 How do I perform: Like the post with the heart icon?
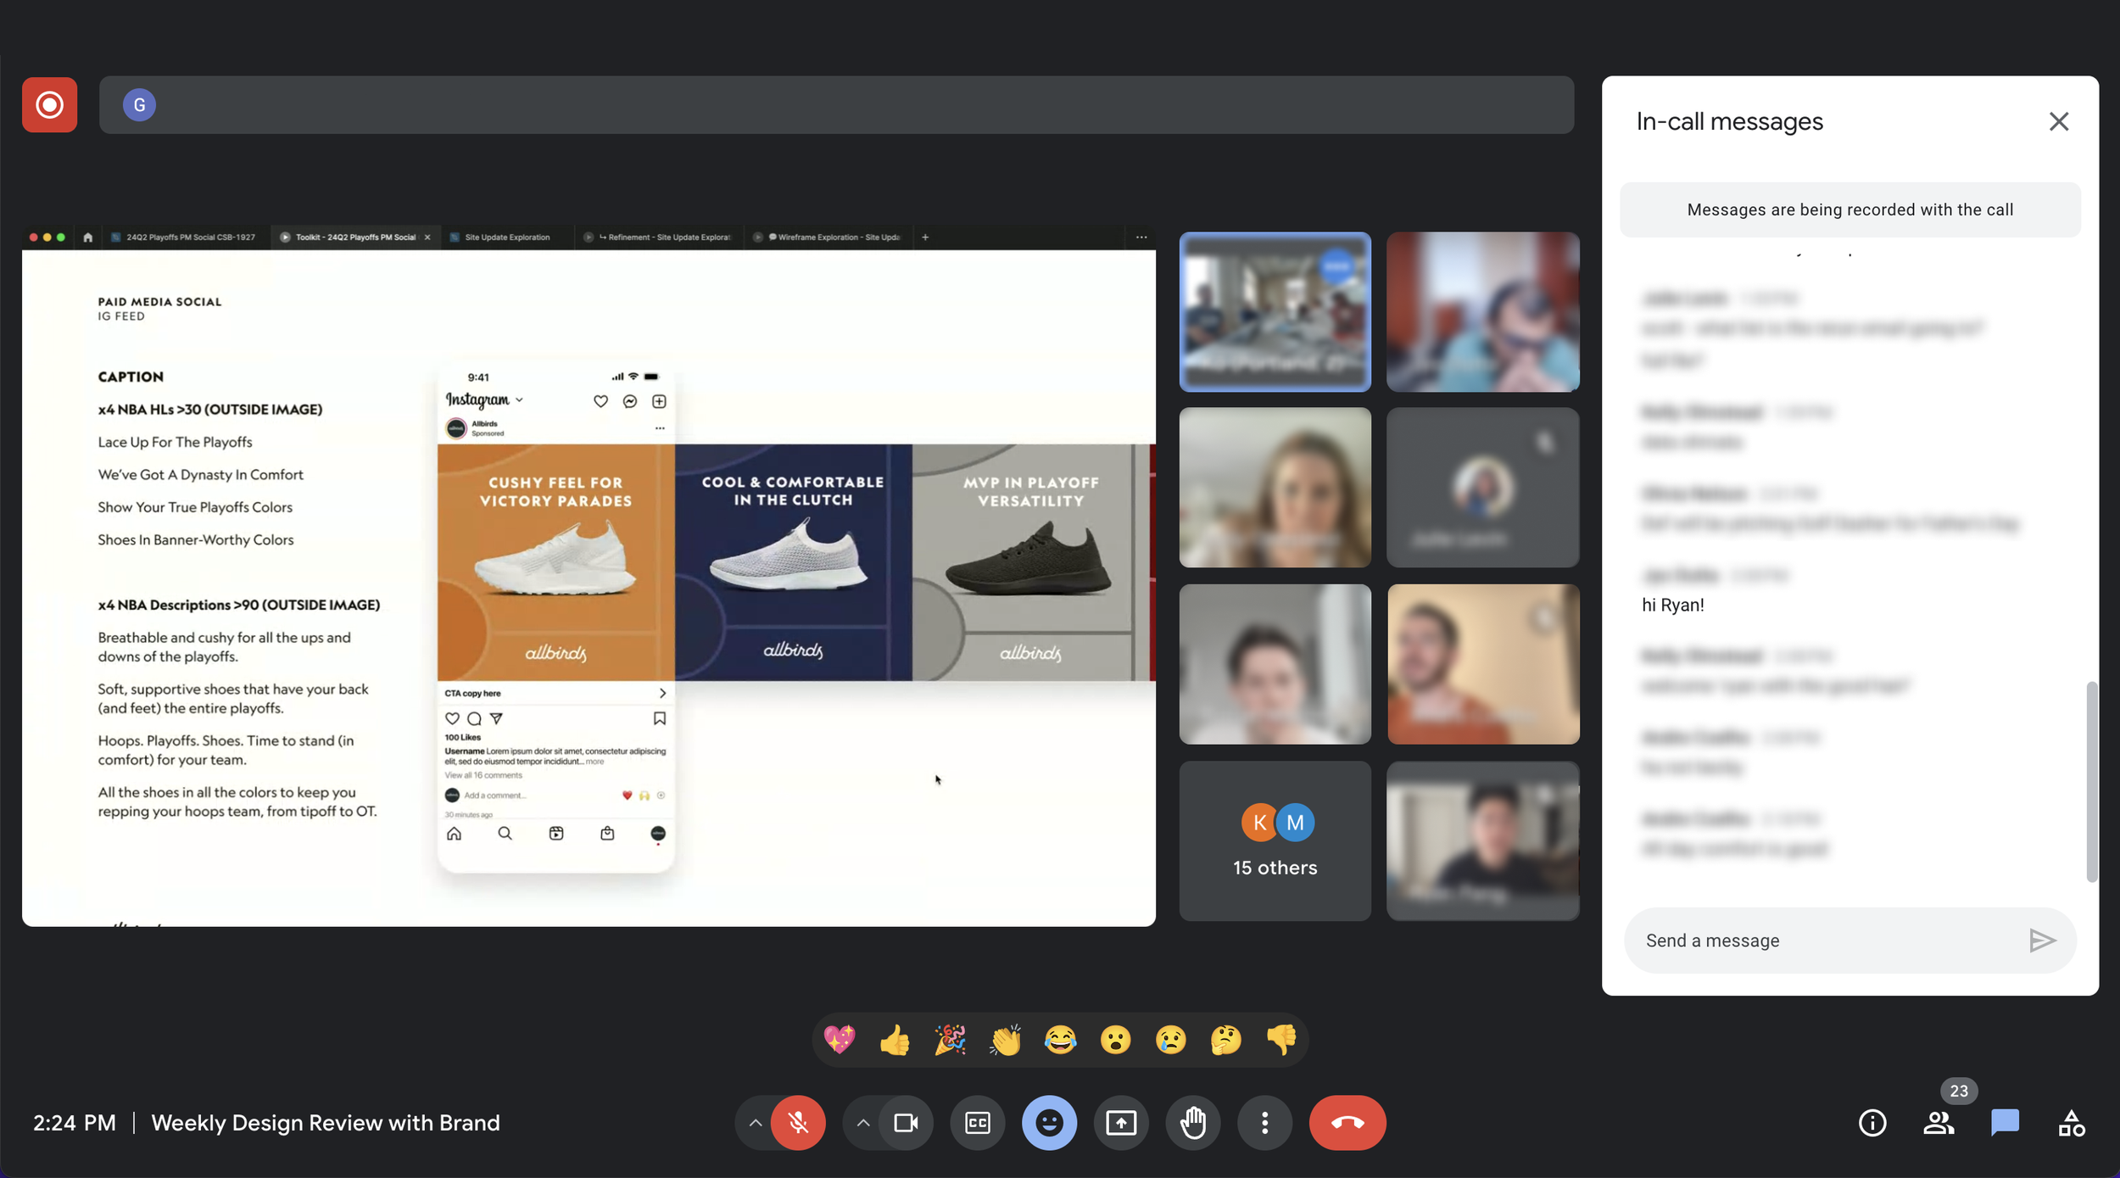pos(453,718)
